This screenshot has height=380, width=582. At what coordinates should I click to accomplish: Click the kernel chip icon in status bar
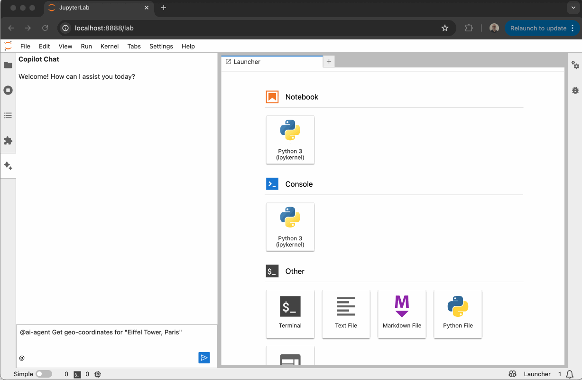(98, 374)
